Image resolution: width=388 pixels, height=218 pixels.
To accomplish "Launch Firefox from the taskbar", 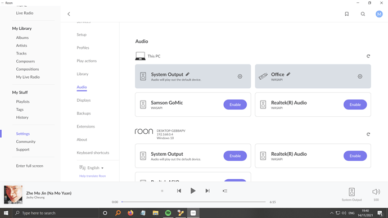I will pos(130,213).
